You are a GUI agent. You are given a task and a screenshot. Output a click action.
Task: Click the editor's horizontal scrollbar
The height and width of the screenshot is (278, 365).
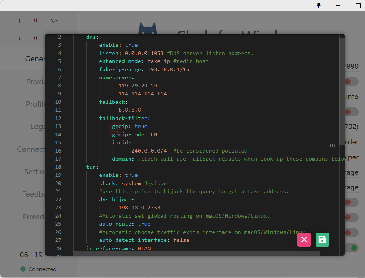(196, 253)
